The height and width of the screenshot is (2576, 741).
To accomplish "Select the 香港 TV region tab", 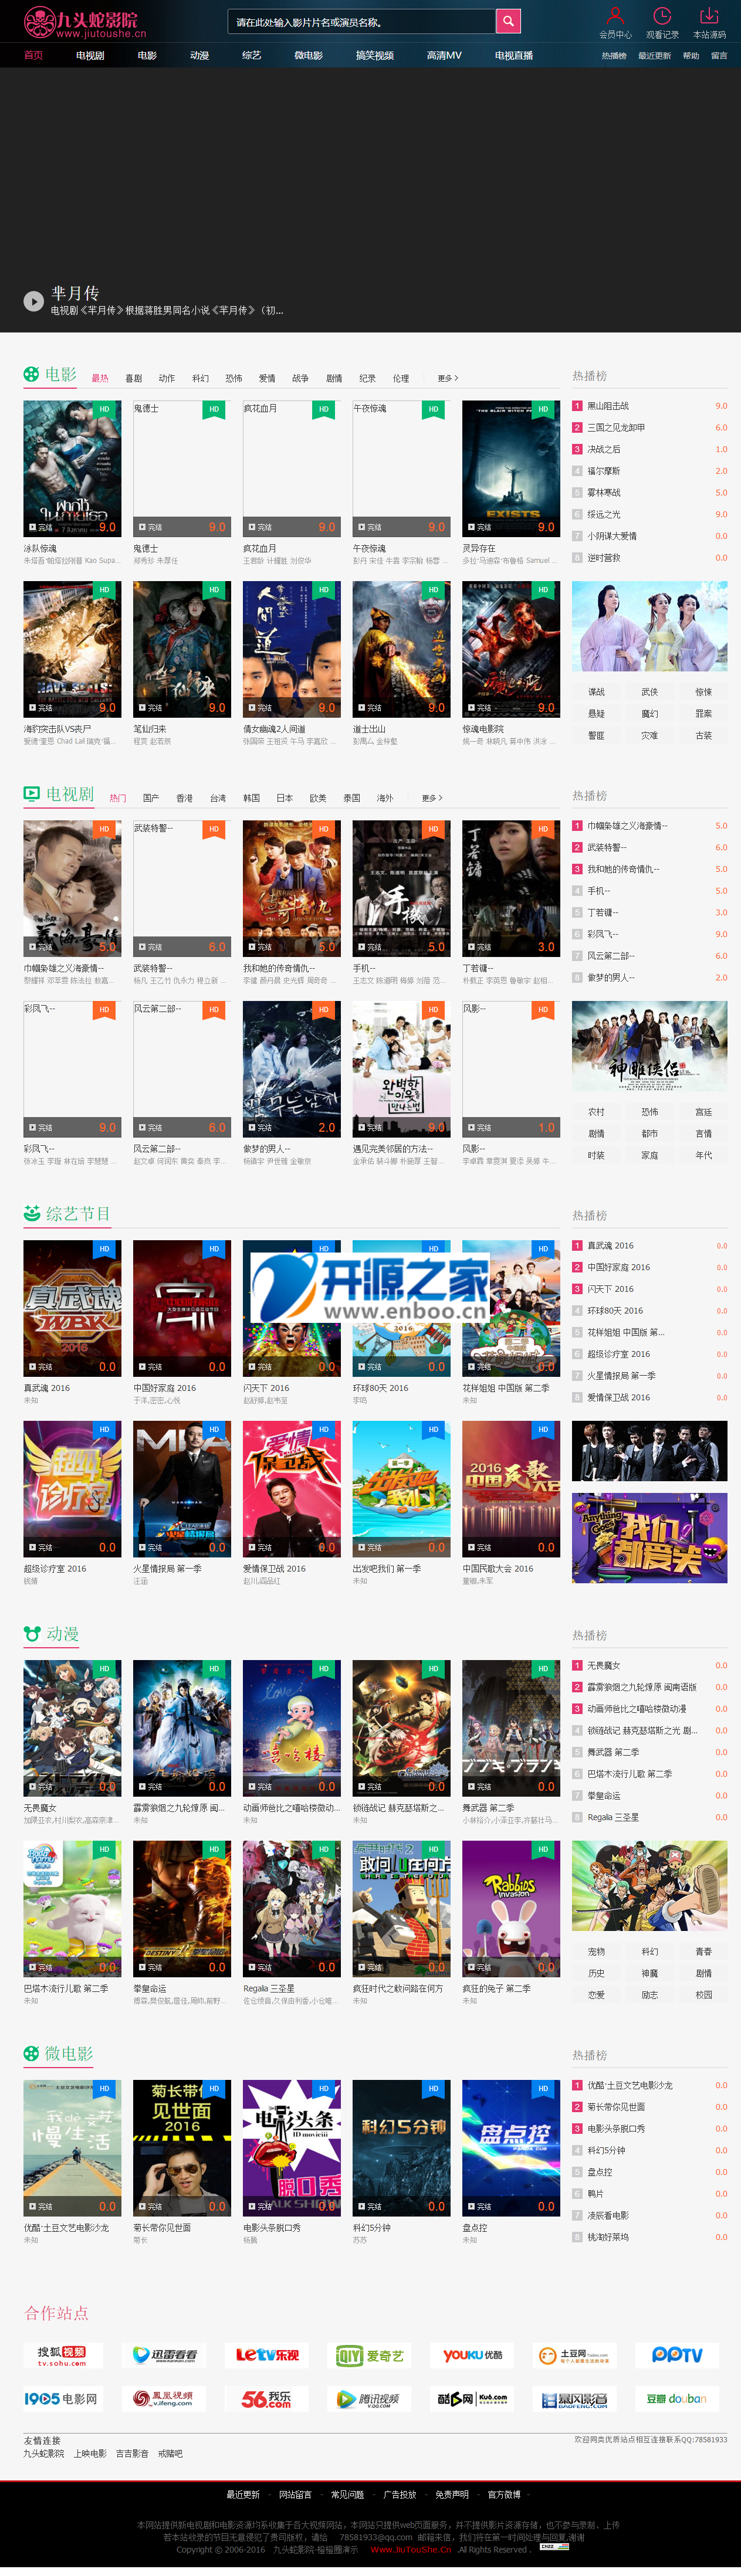I will (184, 798).
